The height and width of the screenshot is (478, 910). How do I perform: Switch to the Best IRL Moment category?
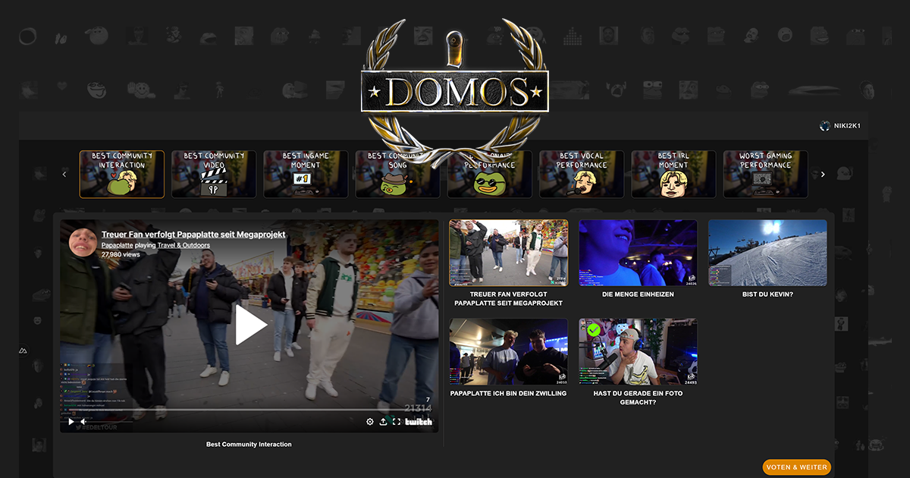click(x=673, y=174)
